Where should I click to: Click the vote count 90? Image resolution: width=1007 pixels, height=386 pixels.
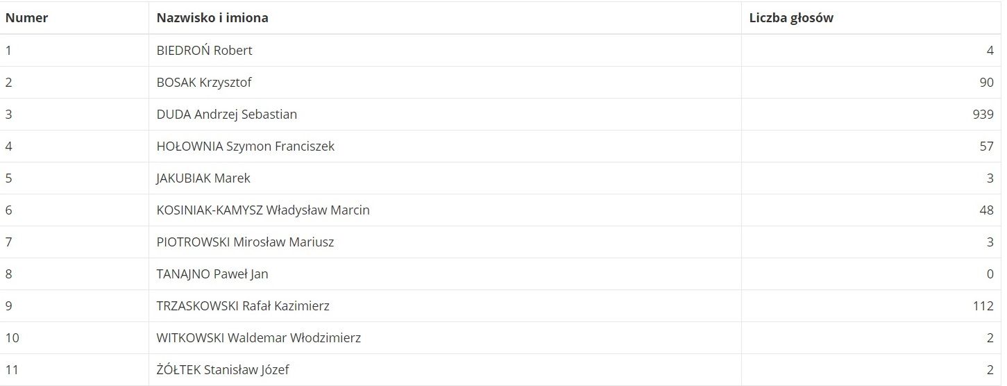pos(986,82)
